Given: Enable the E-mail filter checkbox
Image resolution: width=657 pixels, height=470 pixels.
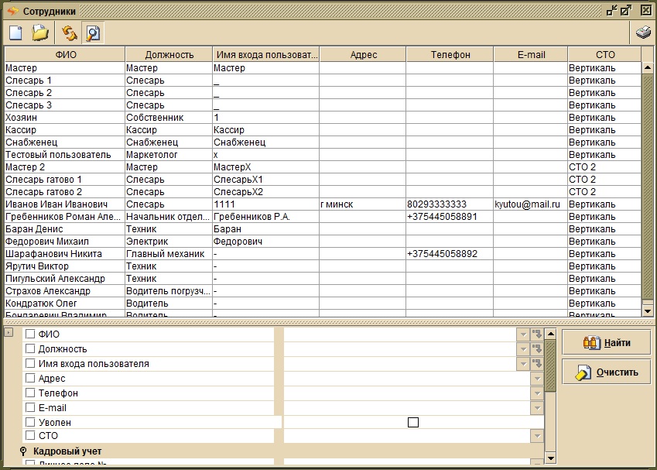Looking at the screenshot, I should (x=30, y=407).
